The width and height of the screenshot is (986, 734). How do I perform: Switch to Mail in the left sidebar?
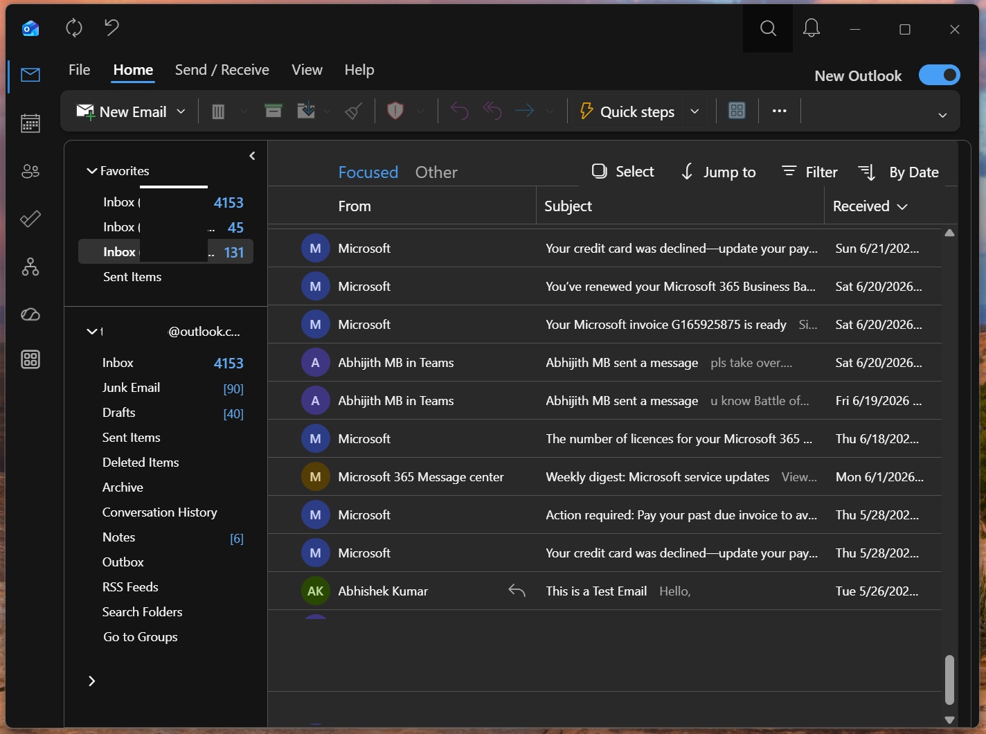30,75
